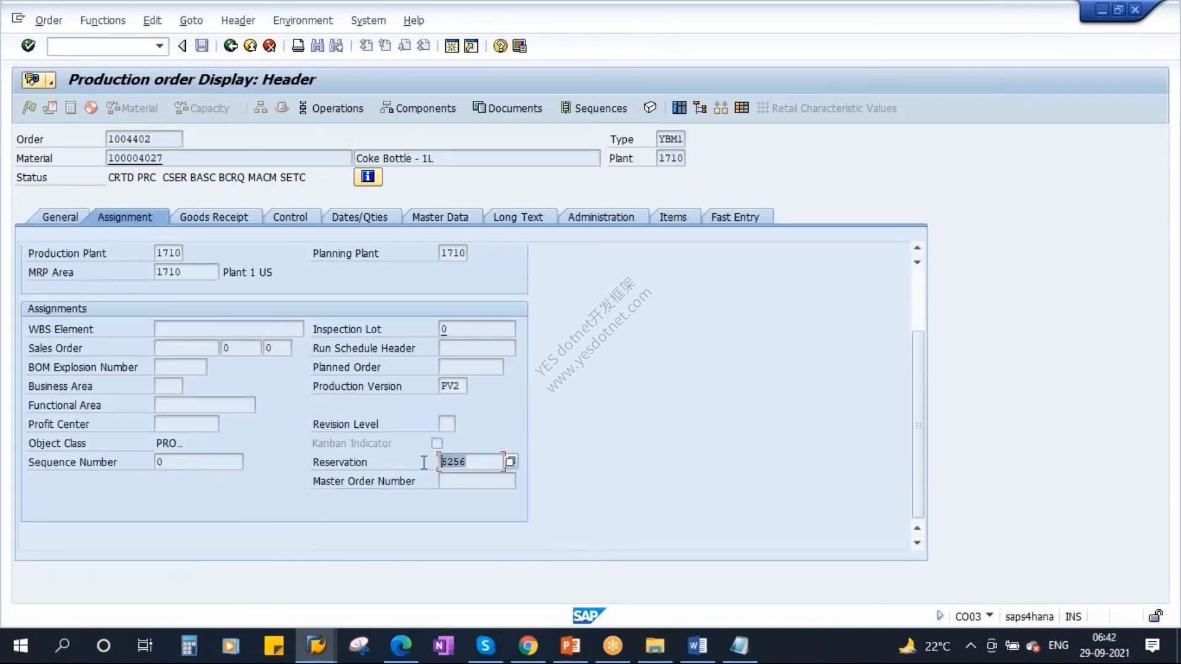The image size is (1181, 664).
Task: Open the Sequences overview
Action: (594, 108)
